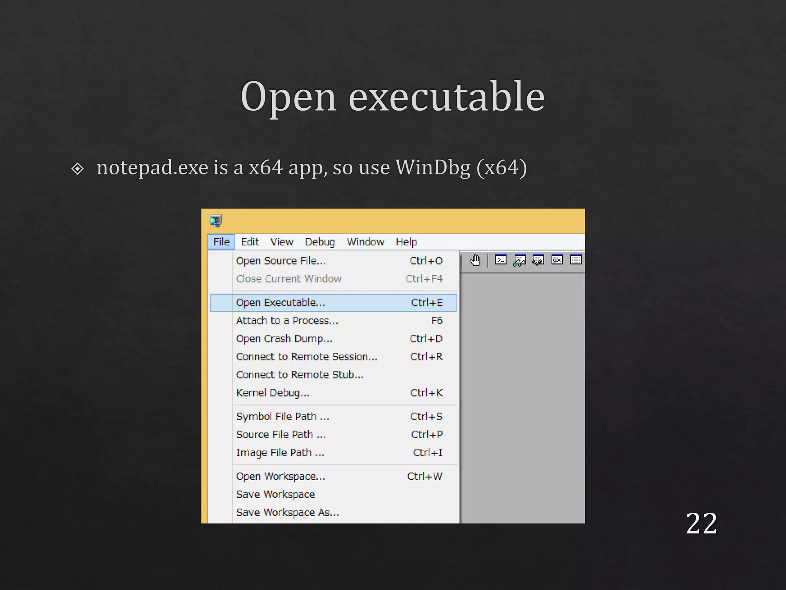Open the Command window toolbar icon
The height and width of the screenshot is (590, 786).
pyautogui.click(x=500, y=260)
